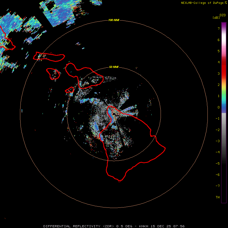The width and height of the screenshot is (228, 228).
Task: Click the -1 value on the scale
Action: pyautogui.click(x=218, y=119)
